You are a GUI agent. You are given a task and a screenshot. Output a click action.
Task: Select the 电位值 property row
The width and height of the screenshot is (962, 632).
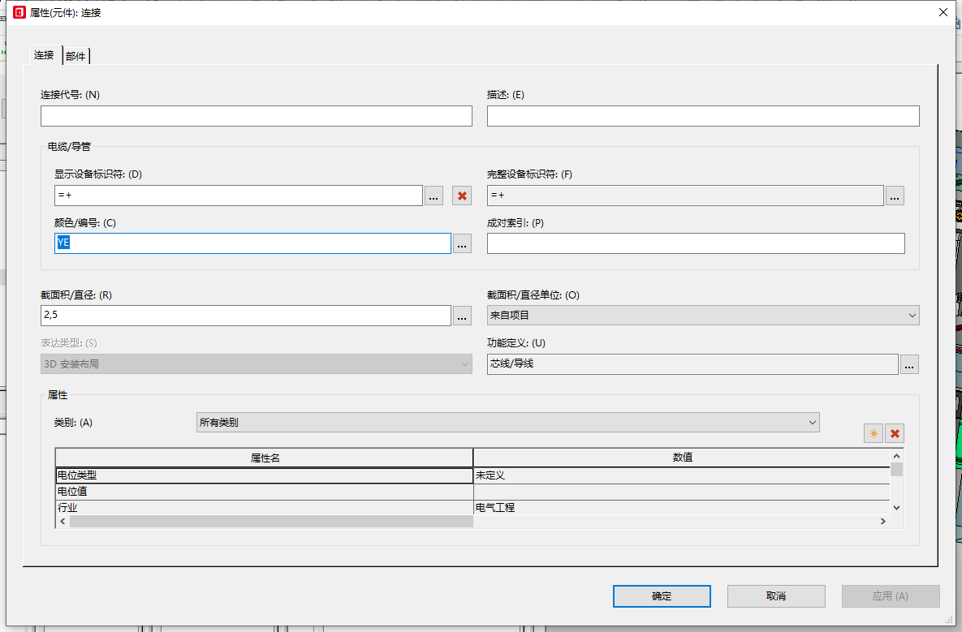263,492
